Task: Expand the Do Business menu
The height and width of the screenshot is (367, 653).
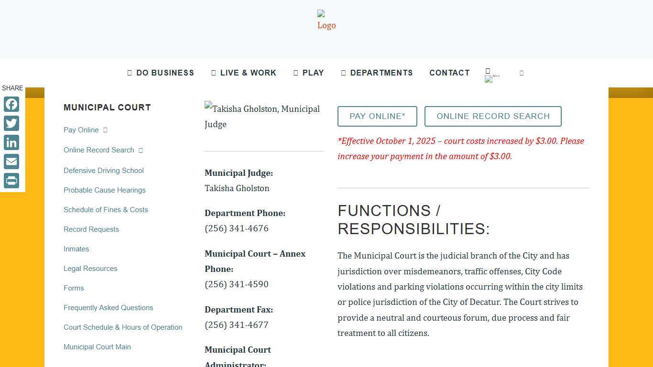Action: (161, 73)
